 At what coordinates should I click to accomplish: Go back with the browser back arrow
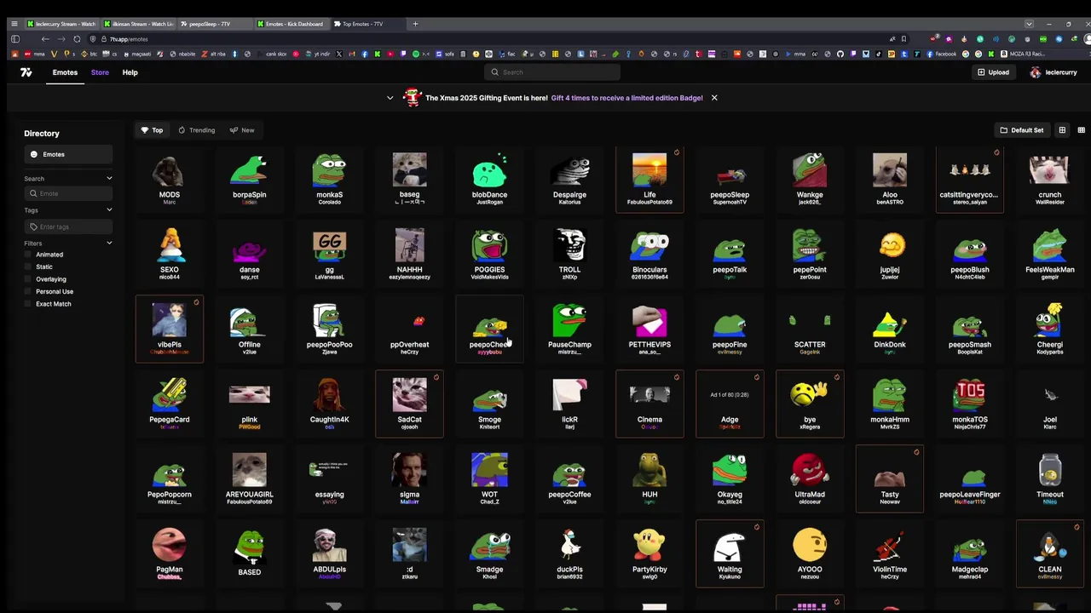[x=44, y=39]
